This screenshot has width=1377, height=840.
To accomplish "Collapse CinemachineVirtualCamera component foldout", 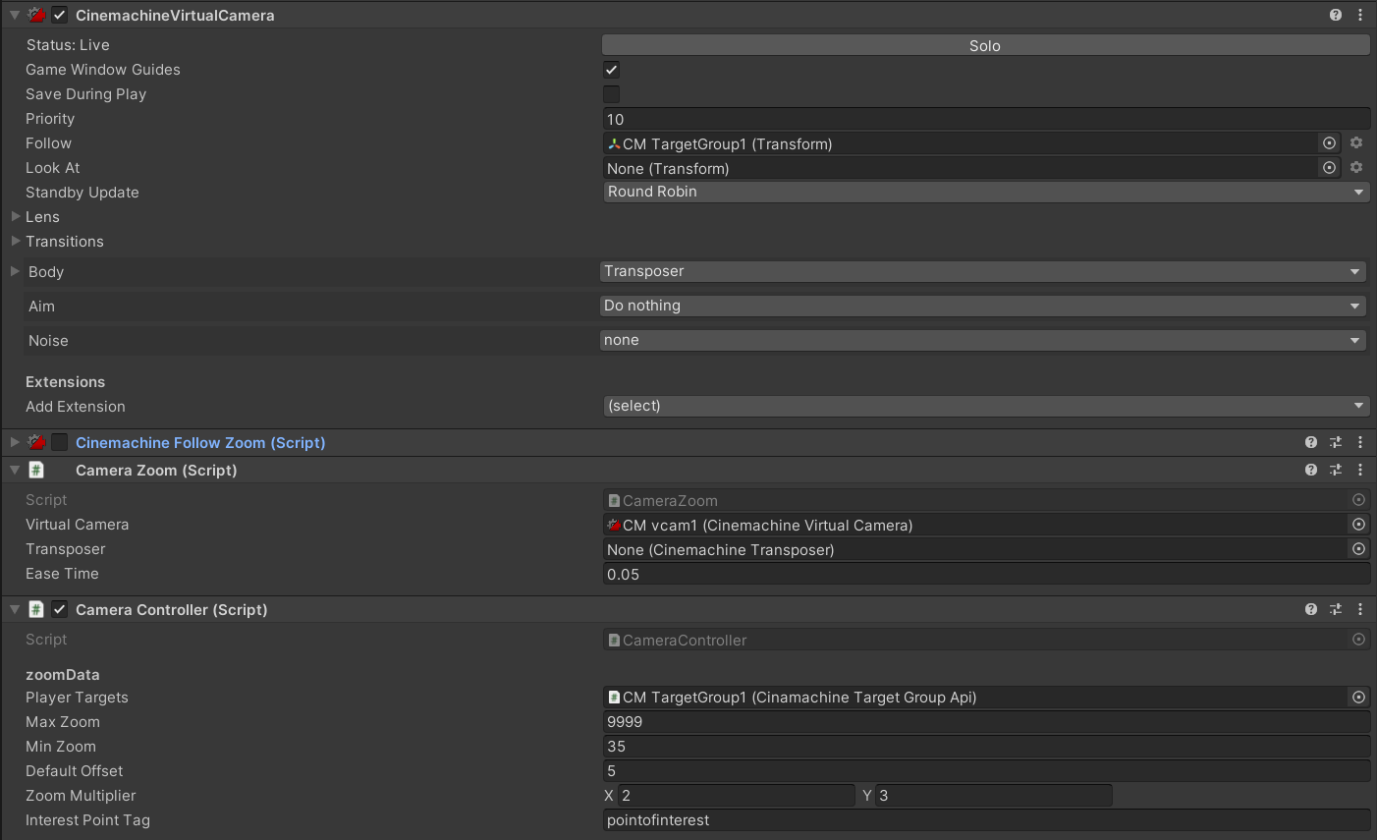I will click(15, 15).
